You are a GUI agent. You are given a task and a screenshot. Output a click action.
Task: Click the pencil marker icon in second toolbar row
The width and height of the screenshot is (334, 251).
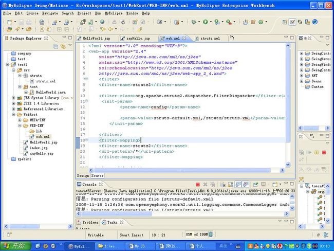(x=140, y=29)
